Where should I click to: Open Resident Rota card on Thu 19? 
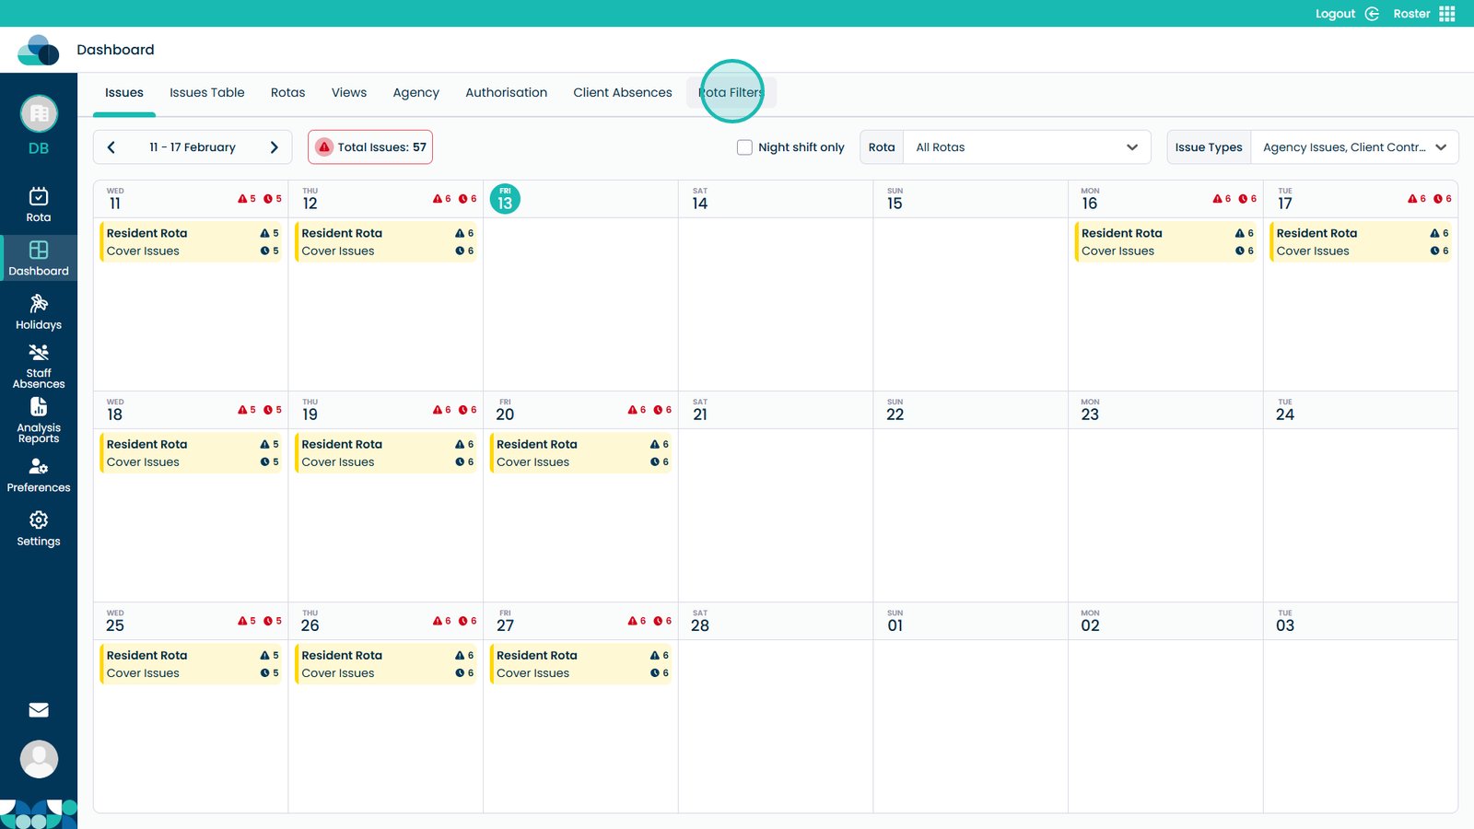[386, 452]
